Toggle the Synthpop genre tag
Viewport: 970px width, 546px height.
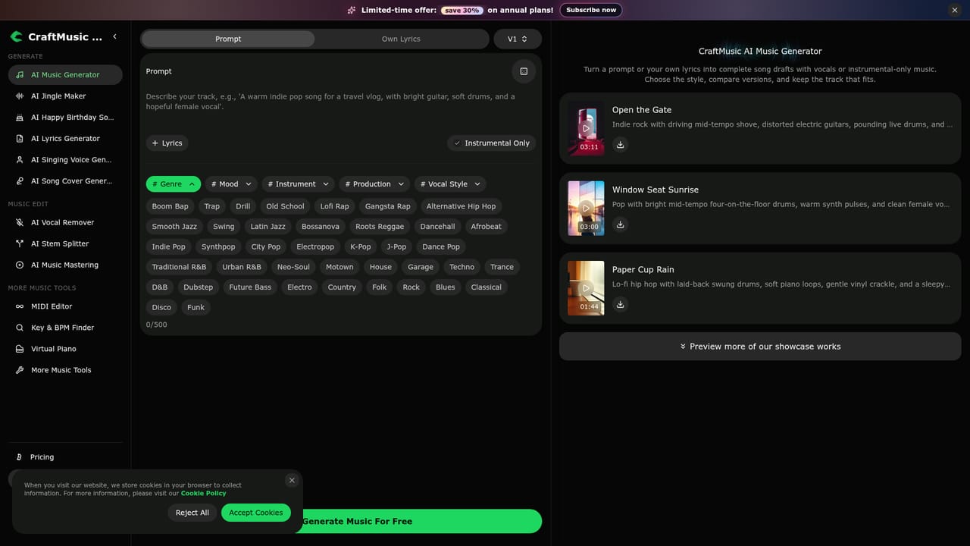[x=218, y=246]
